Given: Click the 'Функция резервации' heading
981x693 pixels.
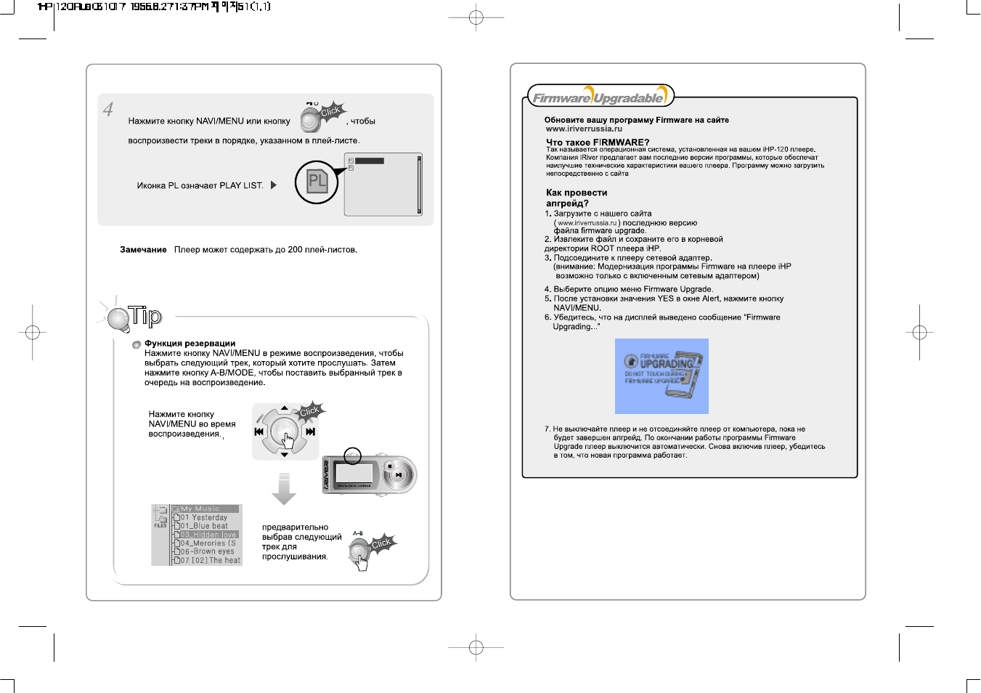Looking at the screenshot, I should [190, 343].
